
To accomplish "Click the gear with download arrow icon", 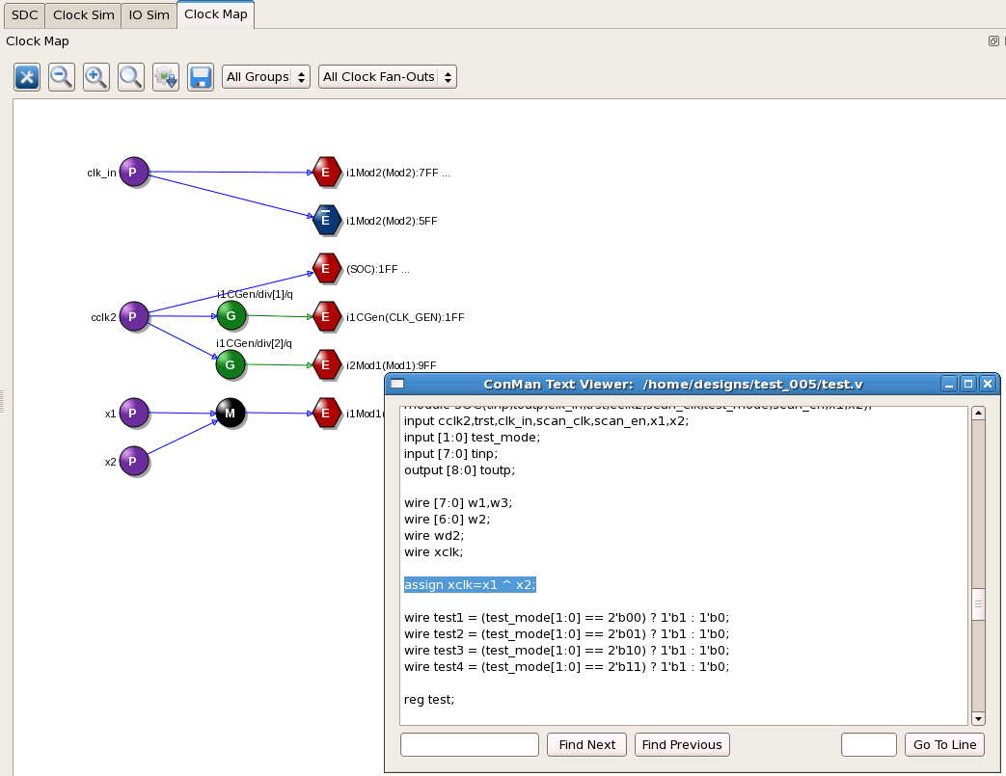I will pyautogui.click(x=166, y=77).
